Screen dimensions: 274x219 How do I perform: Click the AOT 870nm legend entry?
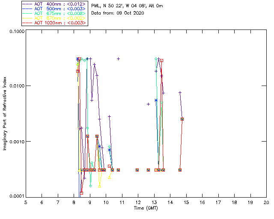(x=54, y=18)
